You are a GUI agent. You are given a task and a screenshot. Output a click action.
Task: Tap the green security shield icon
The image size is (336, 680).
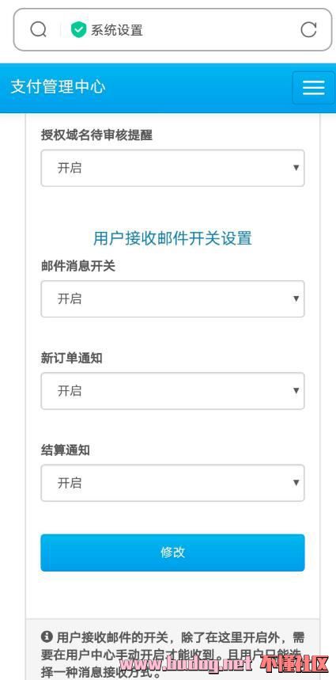78,30
